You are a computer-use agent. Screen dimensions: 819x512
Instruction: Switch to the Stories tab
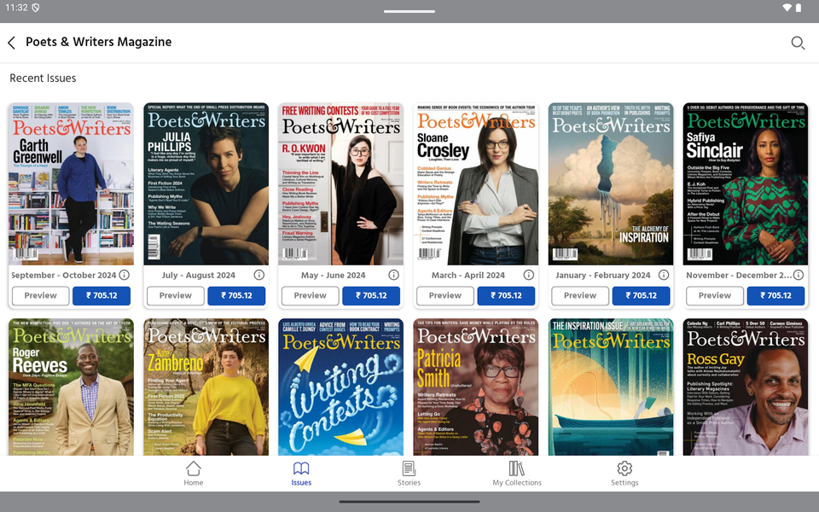pyautogui.click(x=409, y=474)
